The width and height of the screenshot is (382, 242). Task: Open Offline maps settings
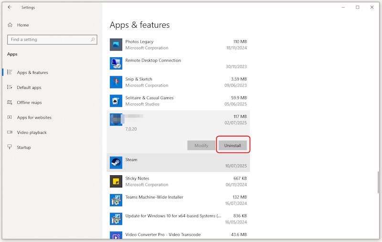29,102
